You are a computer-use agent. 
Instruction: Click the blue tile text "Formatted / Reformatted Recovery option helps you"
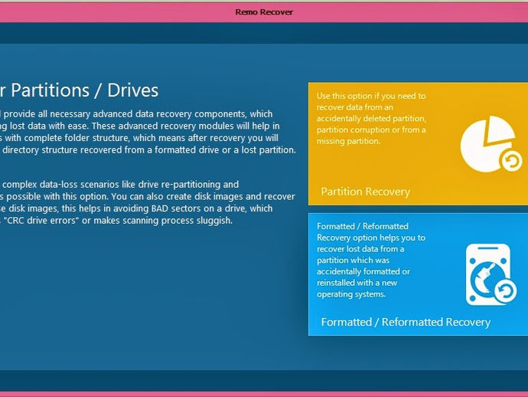371,260
